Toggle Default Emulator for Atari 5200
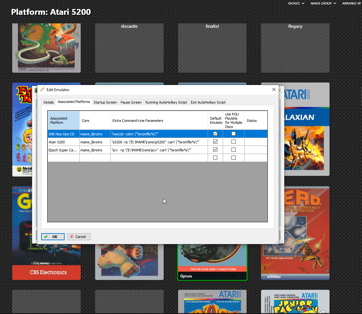The image size is (362, 314). [215, 142]
